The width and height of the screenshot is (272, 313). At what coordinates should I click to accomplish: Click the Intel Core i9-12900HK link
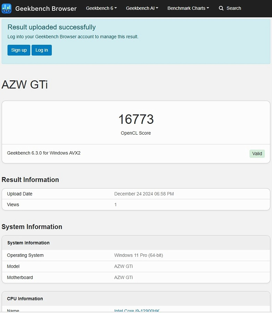click(x=137, y=311)
